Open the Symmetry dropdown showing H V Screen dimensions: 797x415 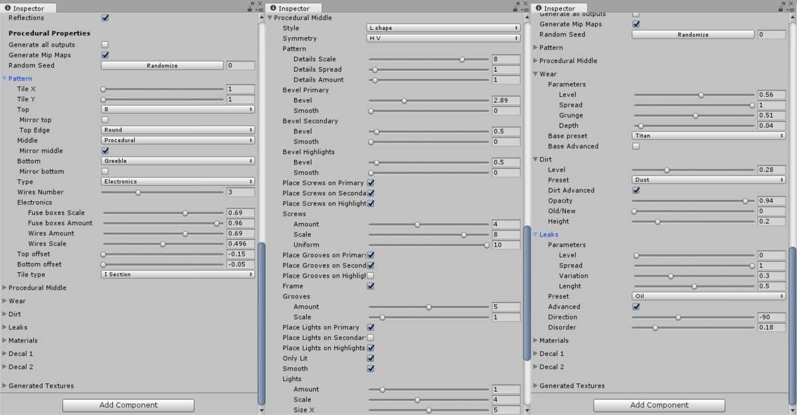tap(443, 39)
